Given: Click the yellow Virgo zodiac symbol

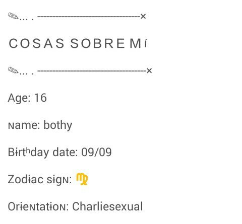Looking at the screenshot, I should [82, 179].
